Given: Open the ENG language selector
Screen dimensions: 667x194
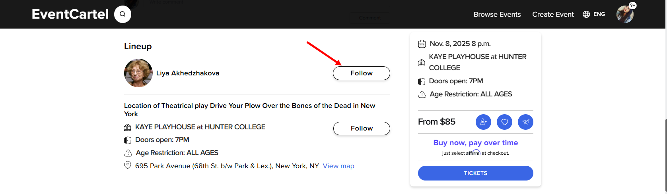Looking at the screenshot, I should (x=594, y=14).
